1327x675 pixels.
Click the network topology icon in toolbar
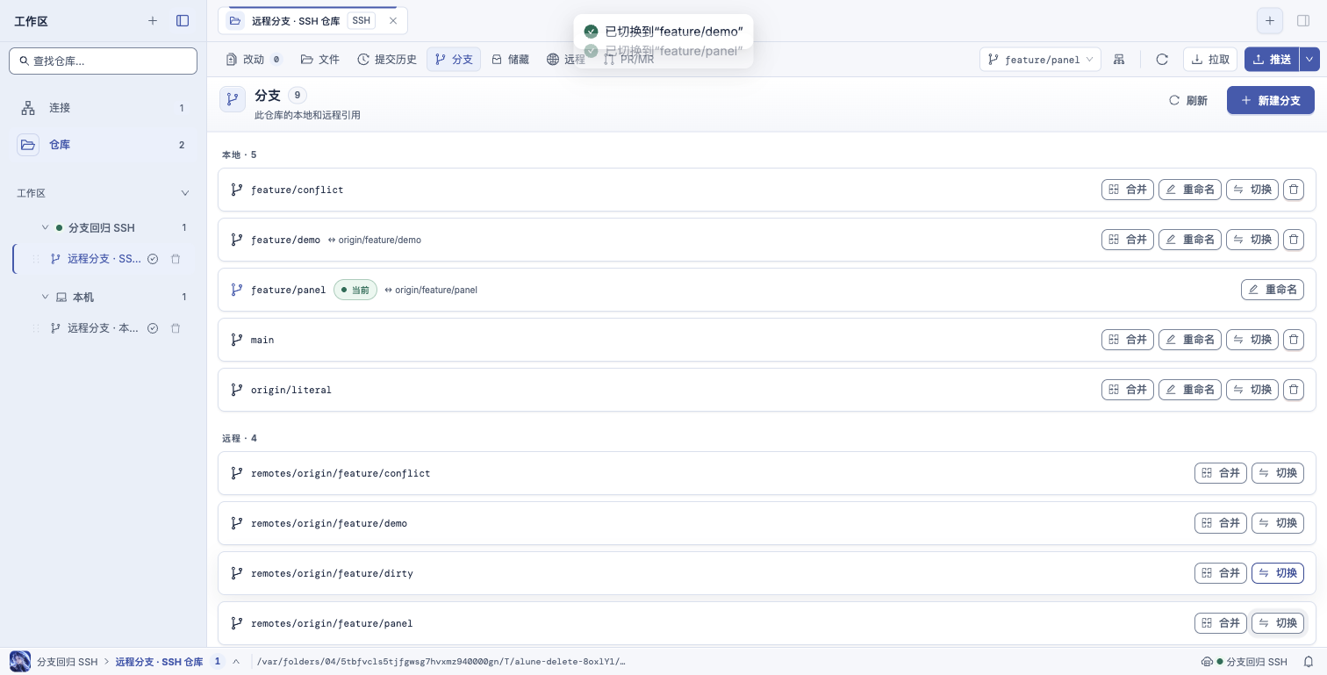pos(1119,60)
